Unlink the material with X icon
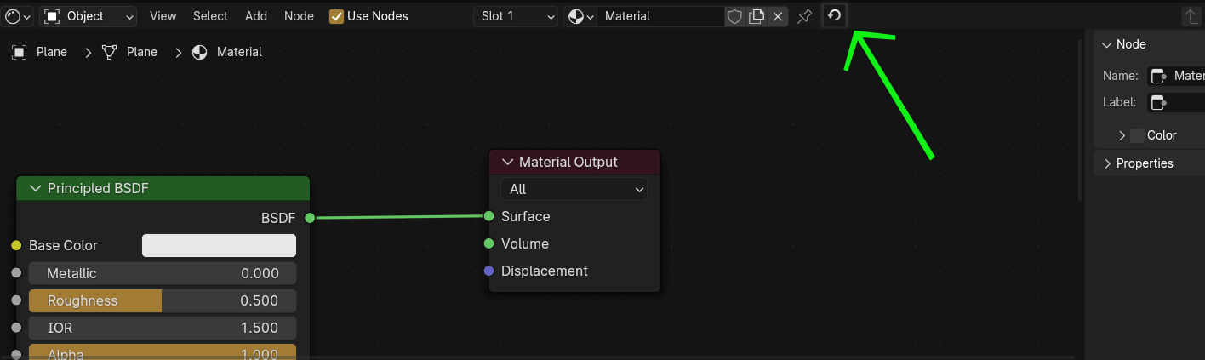1205x360 pixels. (x=777, y=16)
